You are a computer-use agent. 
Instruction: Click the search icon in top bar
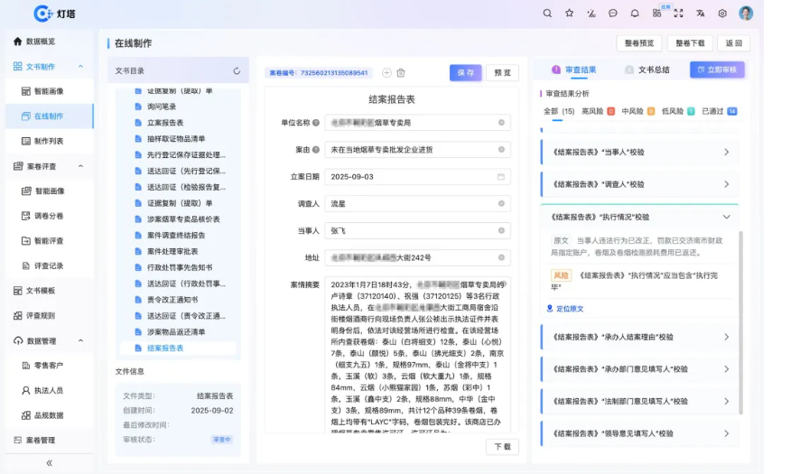click(x=547, y=14)
